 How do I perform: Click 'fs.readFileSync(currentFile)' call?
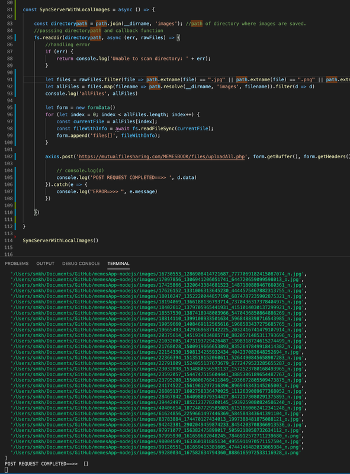173,129
